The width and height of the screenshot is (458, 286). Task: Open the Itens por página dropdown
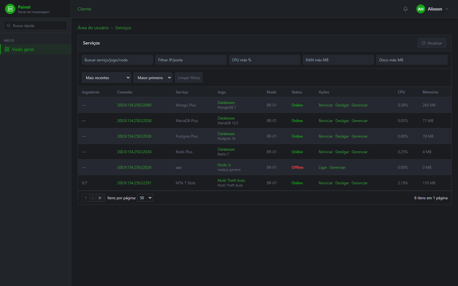click(145, 198)
